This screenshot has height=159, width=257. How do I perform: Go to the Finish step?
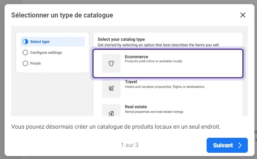32,63
